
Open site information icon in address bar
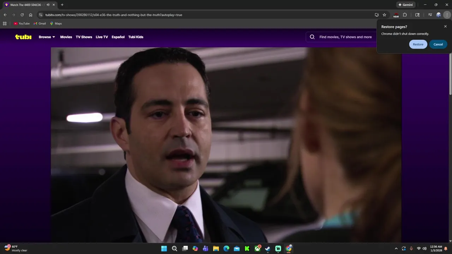(x=41, y=15)
